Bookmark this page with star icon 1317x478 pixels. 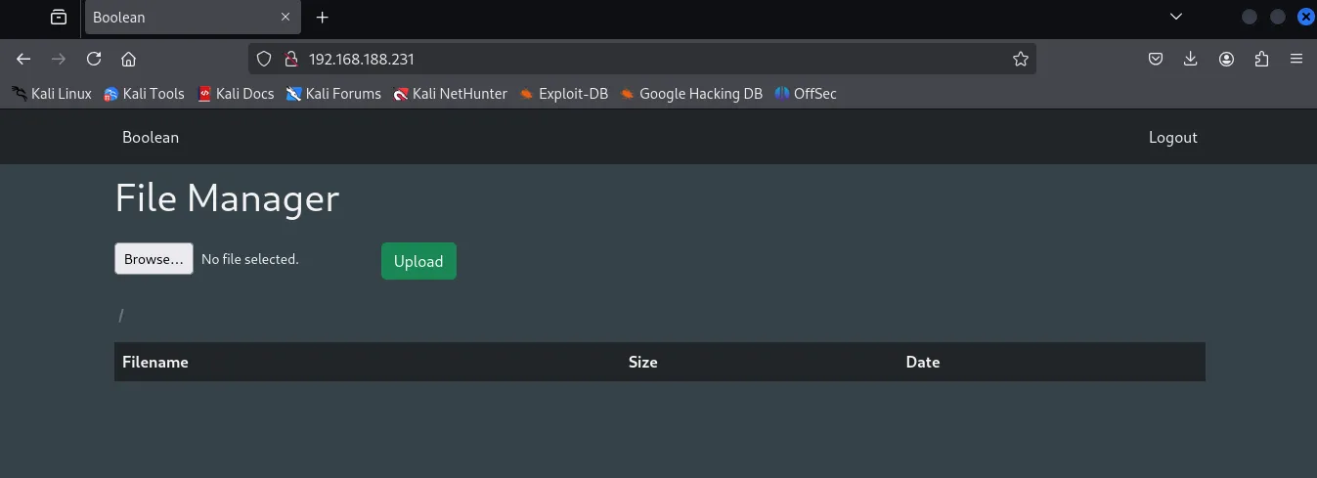tap(1021, 59)
